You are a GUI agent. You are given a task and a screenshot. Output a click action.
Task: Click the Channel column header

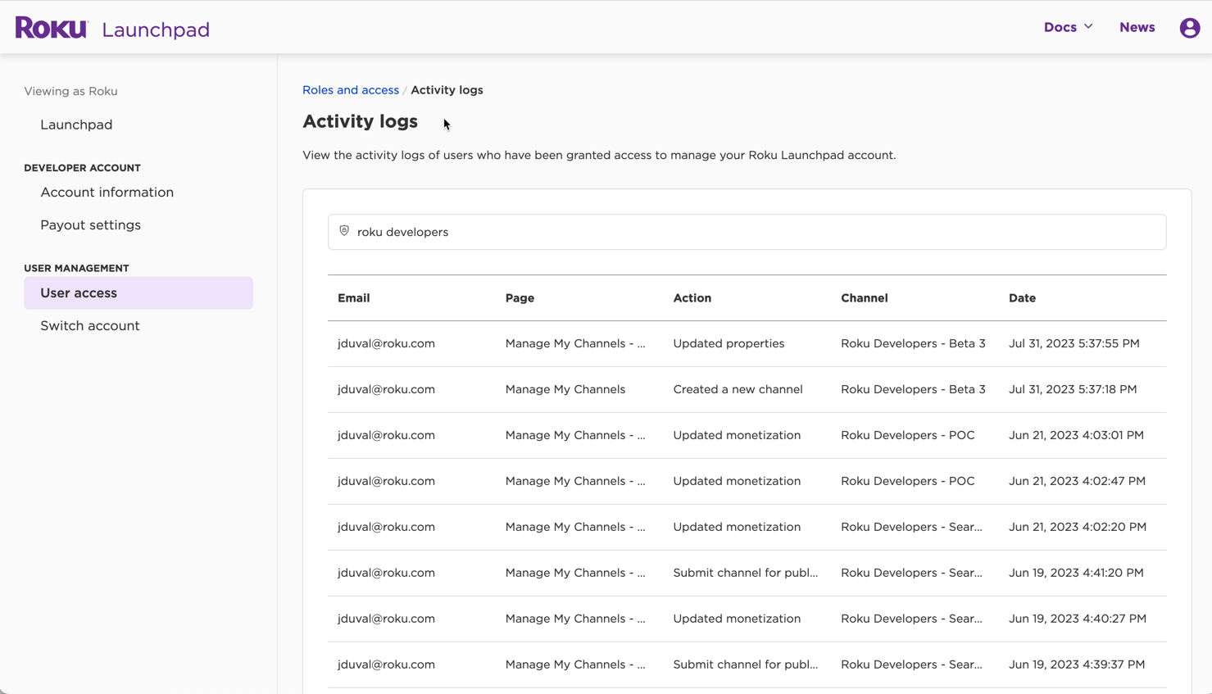tap(864, 298)
